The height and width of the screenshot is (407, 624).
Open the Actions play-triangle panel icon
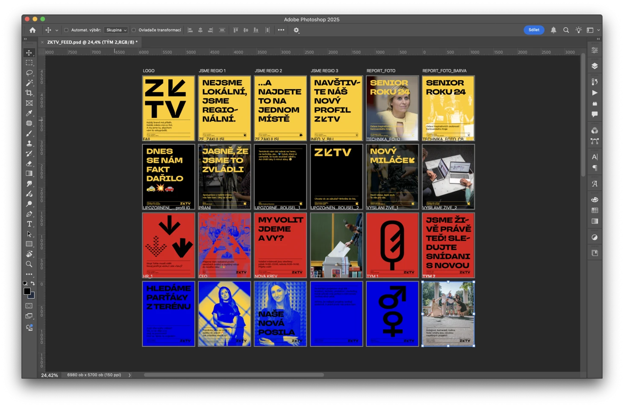[x=595, y=93]
